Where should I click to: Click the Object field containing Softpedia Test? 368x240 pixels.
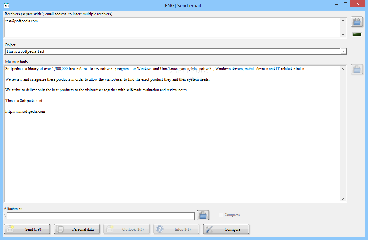[x=173, y=51]
